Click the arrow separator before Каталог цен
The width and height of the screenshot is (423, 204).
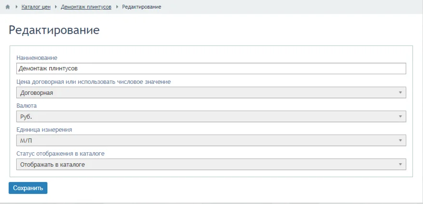point(17,7)
